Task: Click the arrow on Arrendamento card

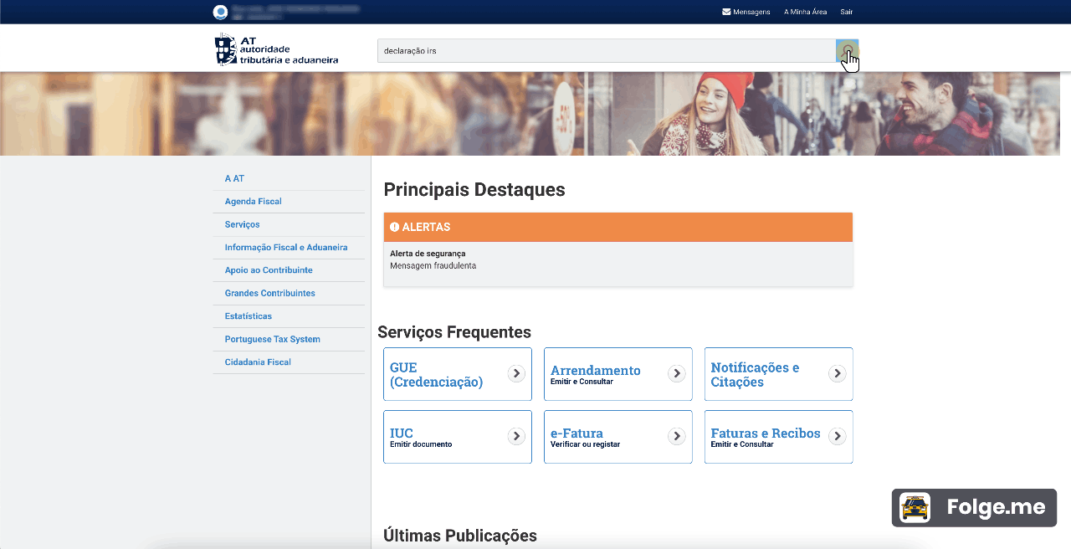Action: [677, 373]
